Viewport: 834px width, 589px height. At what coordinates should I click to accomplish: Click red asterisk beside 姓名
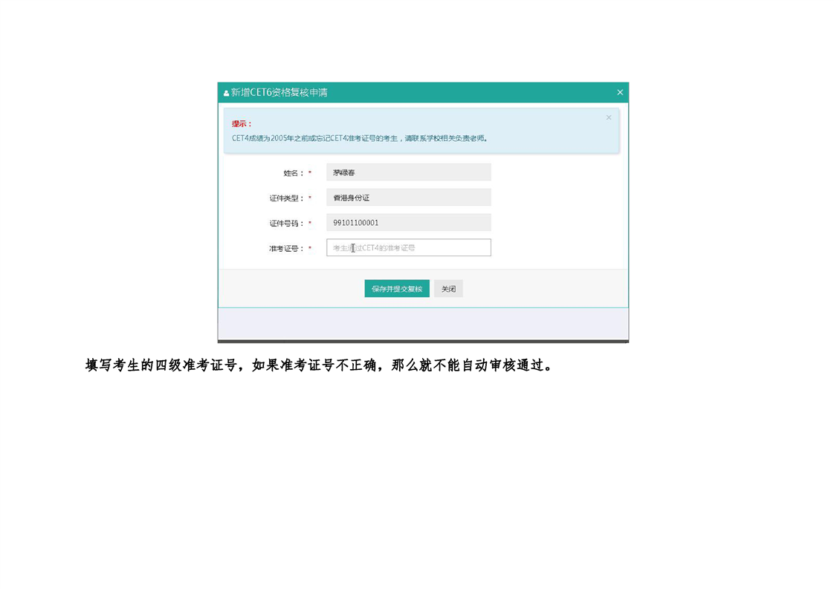[310, 173]
